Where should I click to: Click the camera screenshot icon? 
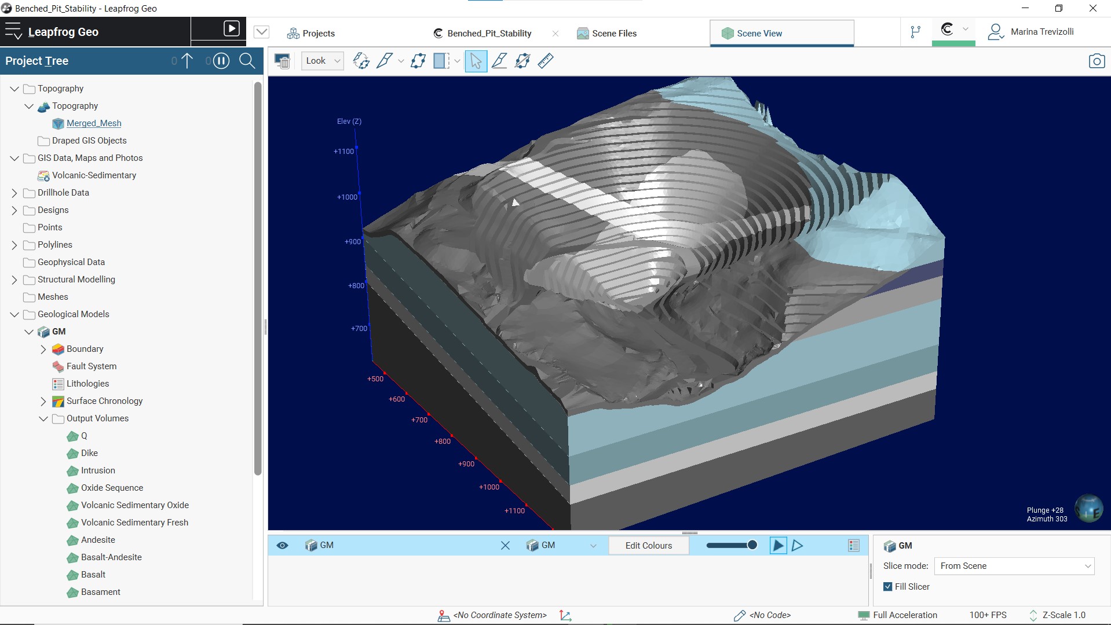click(x=1096, y=61)
